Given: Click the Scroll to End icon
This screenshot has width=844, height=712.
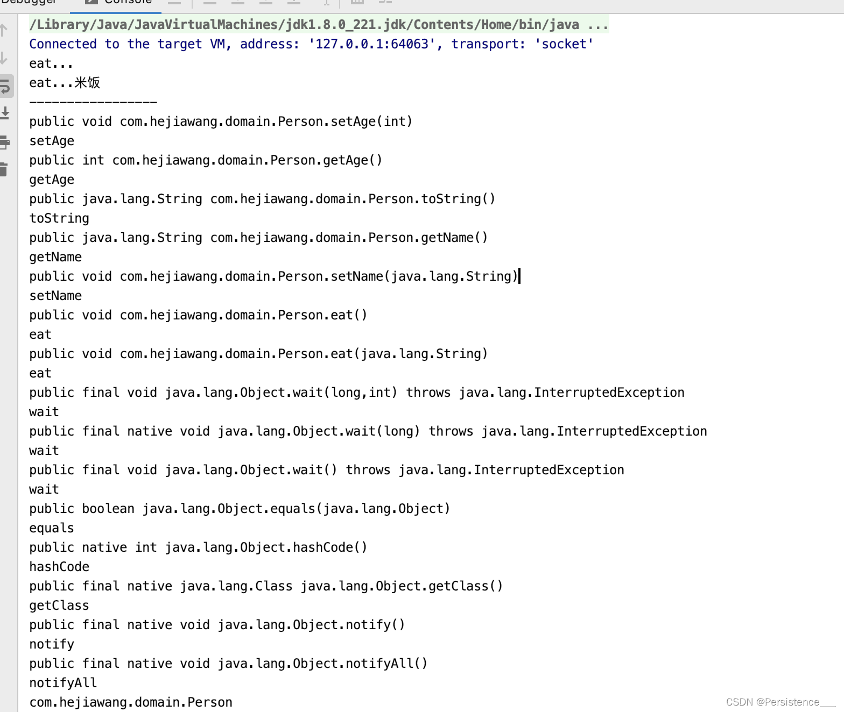Looking at the screenshot, I should (5, 113).
